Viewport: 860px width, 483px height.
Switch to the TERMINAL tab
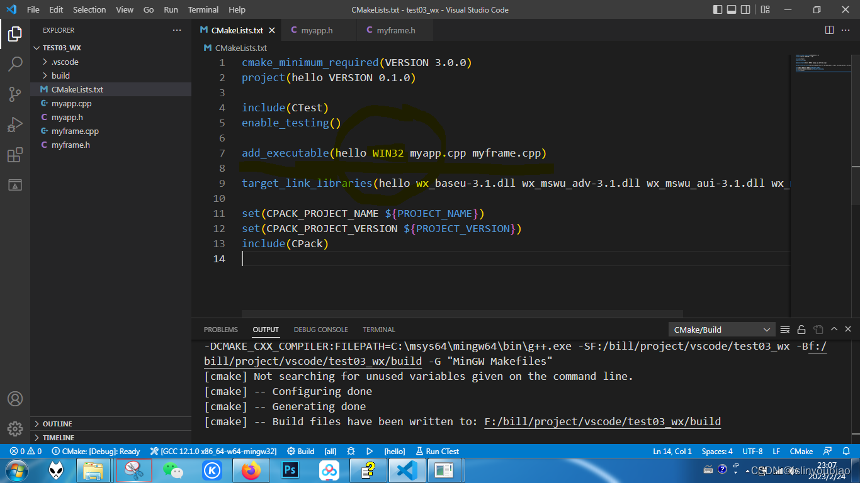pos(378,329)
